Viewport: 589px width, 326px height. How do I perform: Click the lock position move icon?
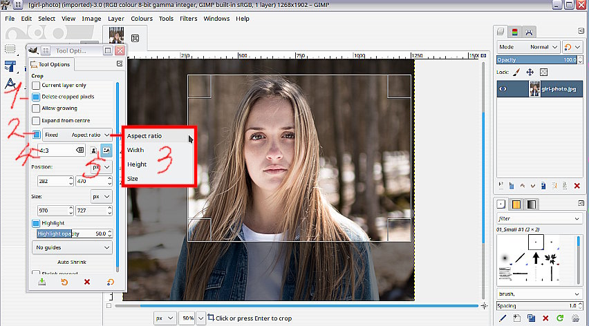click(530, 72)
